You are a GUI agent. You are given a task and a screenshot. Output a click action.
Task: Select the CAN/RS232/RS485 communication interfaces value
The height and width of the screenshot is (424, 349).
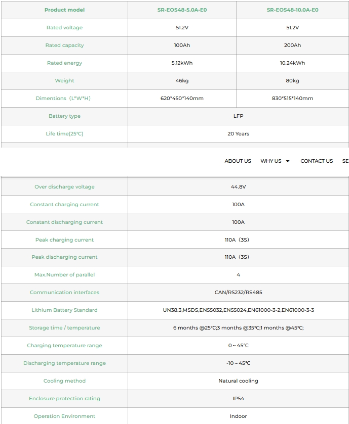[238, 293]
